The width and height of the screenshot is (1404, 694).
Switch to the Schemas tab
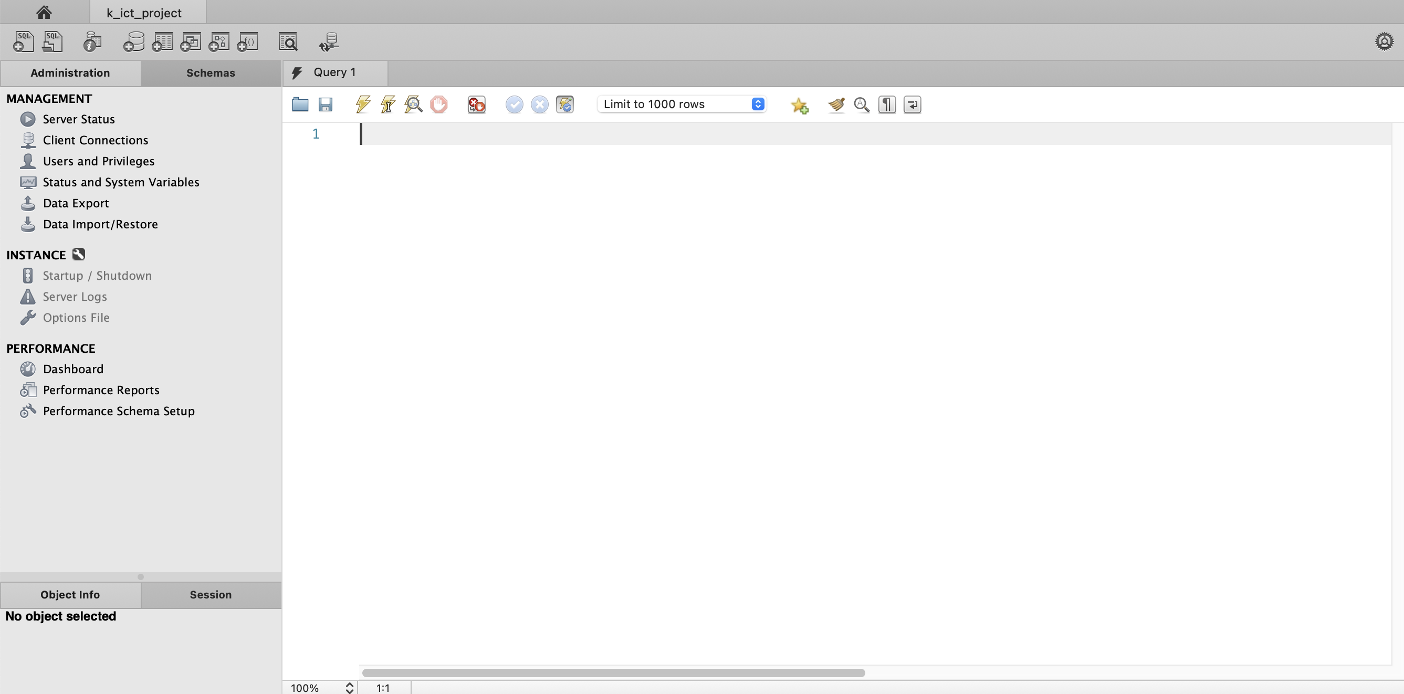coord(211,73)
